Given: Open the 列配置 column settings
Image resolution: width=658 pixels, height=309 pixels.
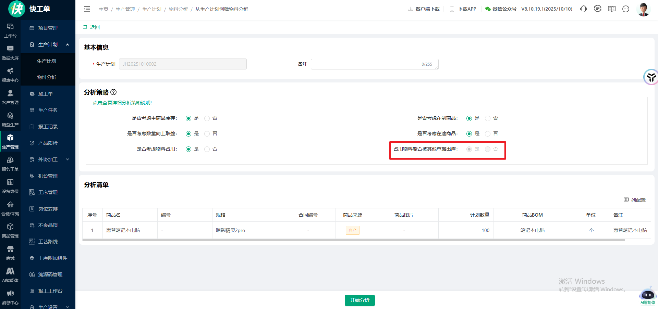Looking at the screenshot, I should 634,200.
